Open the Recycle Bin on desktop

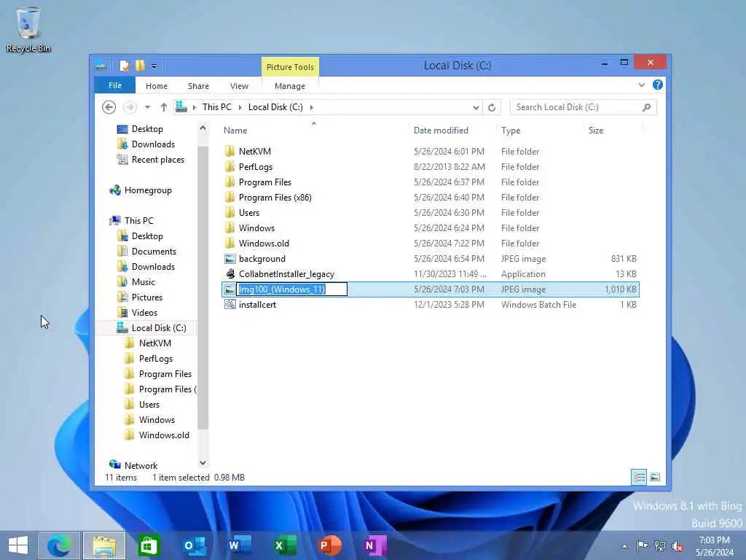click(x=28, y=28)
